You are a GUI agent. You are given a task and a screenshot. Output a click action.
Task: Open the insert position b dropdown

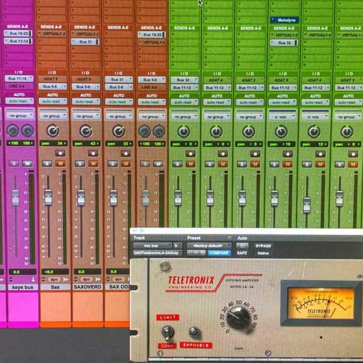tap(177, 245)
